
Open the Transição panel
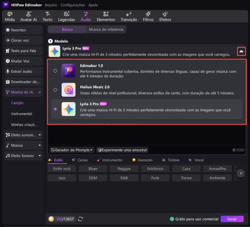pyautogui.click(x=129, y=17)
